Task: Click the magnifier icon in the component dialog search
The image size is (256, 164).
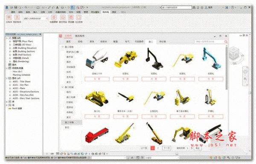Action: pos(226,42)
